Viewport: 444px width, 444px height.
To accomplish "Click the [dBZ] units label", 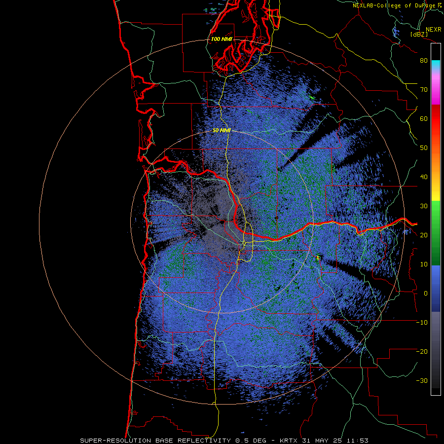I will click(419, 35).
